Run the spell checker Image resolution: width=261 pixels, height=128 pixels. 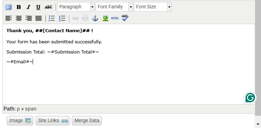tap(125, 18)
